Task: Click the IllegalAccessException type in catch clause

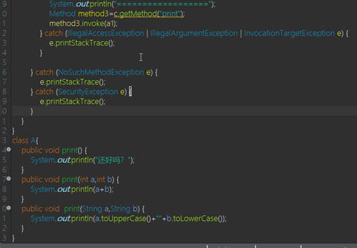Action: [106, 33]
